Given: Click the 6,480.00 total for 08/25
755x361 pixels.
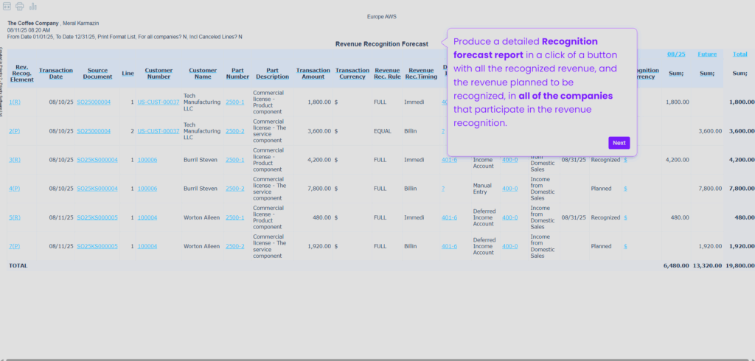Looking at the screenshot, I should [676, 266].
